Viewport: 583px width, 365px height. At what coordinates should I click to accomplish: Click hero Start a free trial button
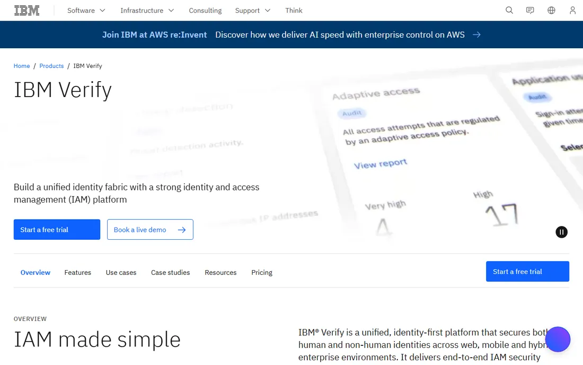[57, 230]
